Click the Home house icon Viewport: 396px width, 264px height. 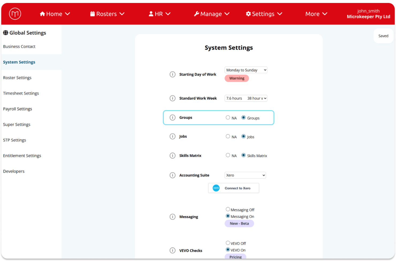tap(42, 14)
